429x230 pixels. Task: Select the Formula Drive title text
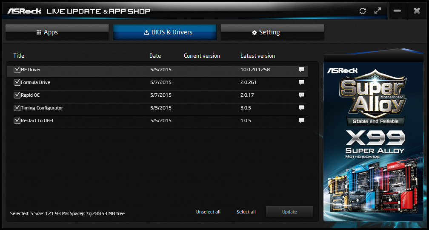point(36,82)
